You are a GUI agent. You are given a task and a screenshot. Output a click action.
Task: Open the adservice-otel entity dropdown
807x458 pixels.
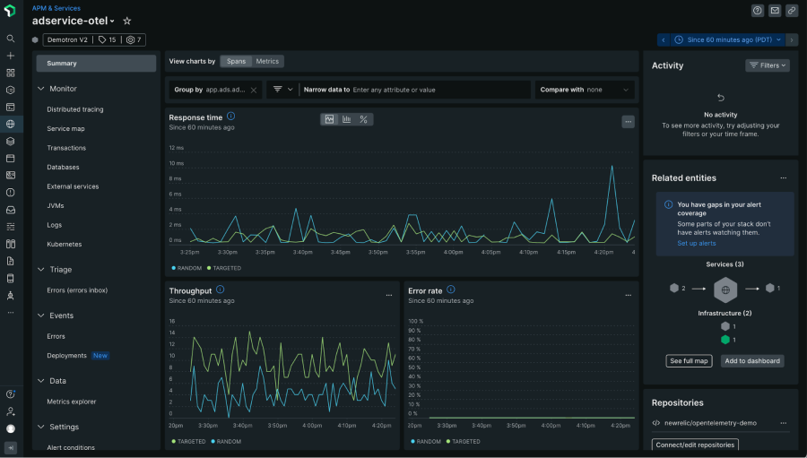tap(74, 22)
